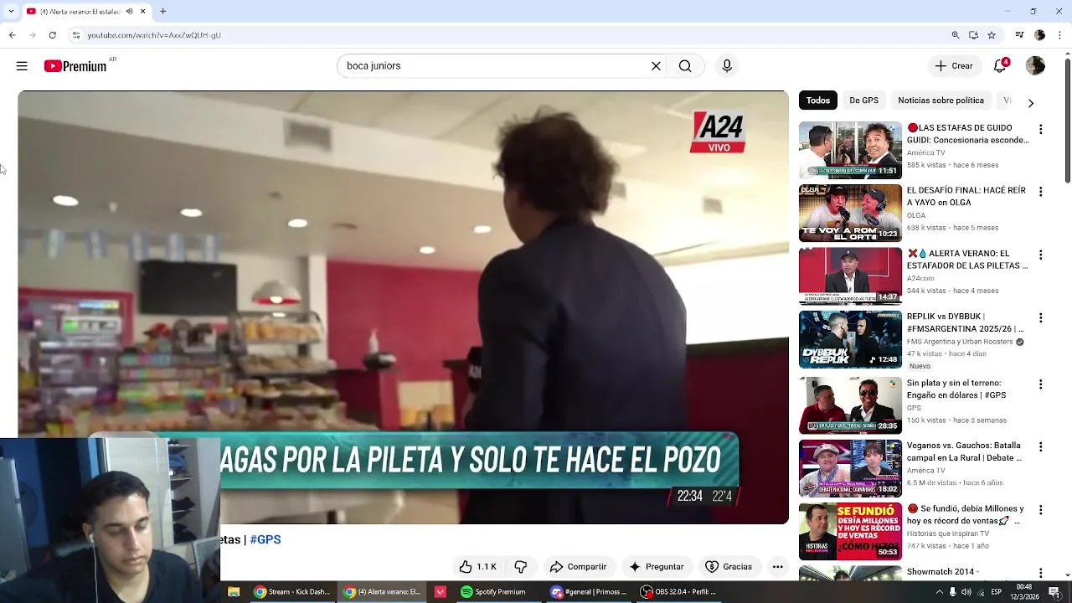The height and width of the screenshot is (603, 1072).
Task: View site information icon in address bar
Action: click(x=75, y=35)
